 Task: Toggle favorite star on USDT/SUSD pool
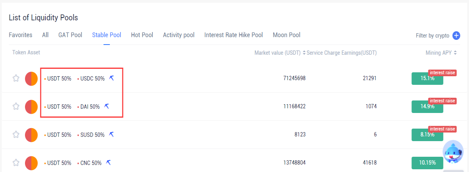[x=16, y=134]
